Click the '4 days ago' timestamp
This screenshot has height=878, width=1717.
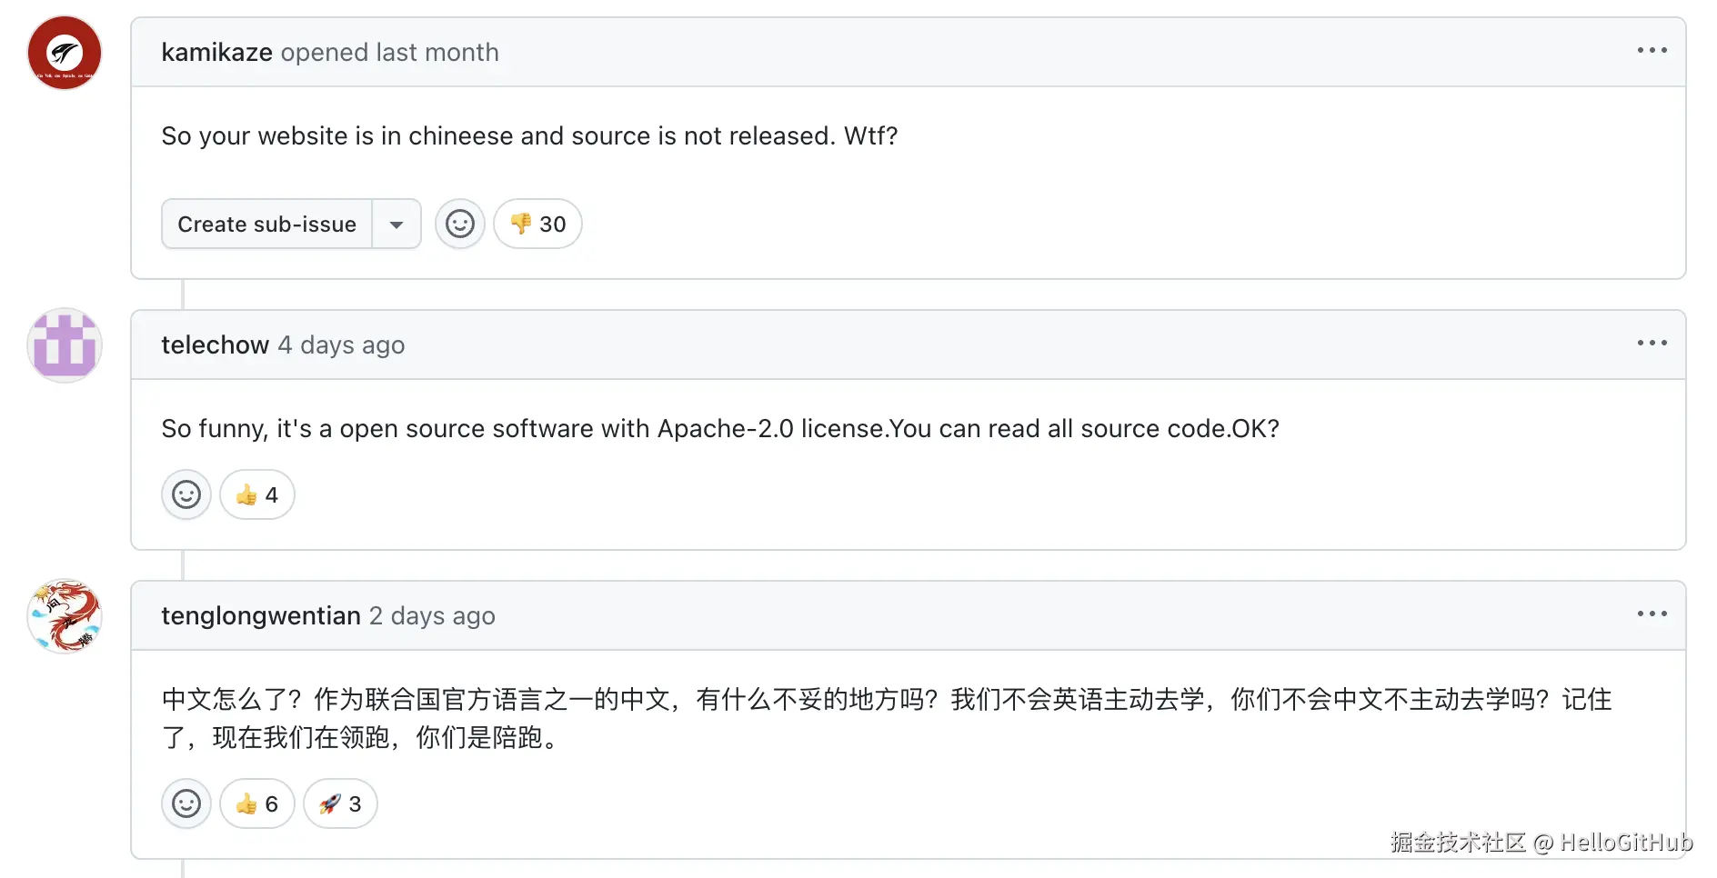pos(341,345)
